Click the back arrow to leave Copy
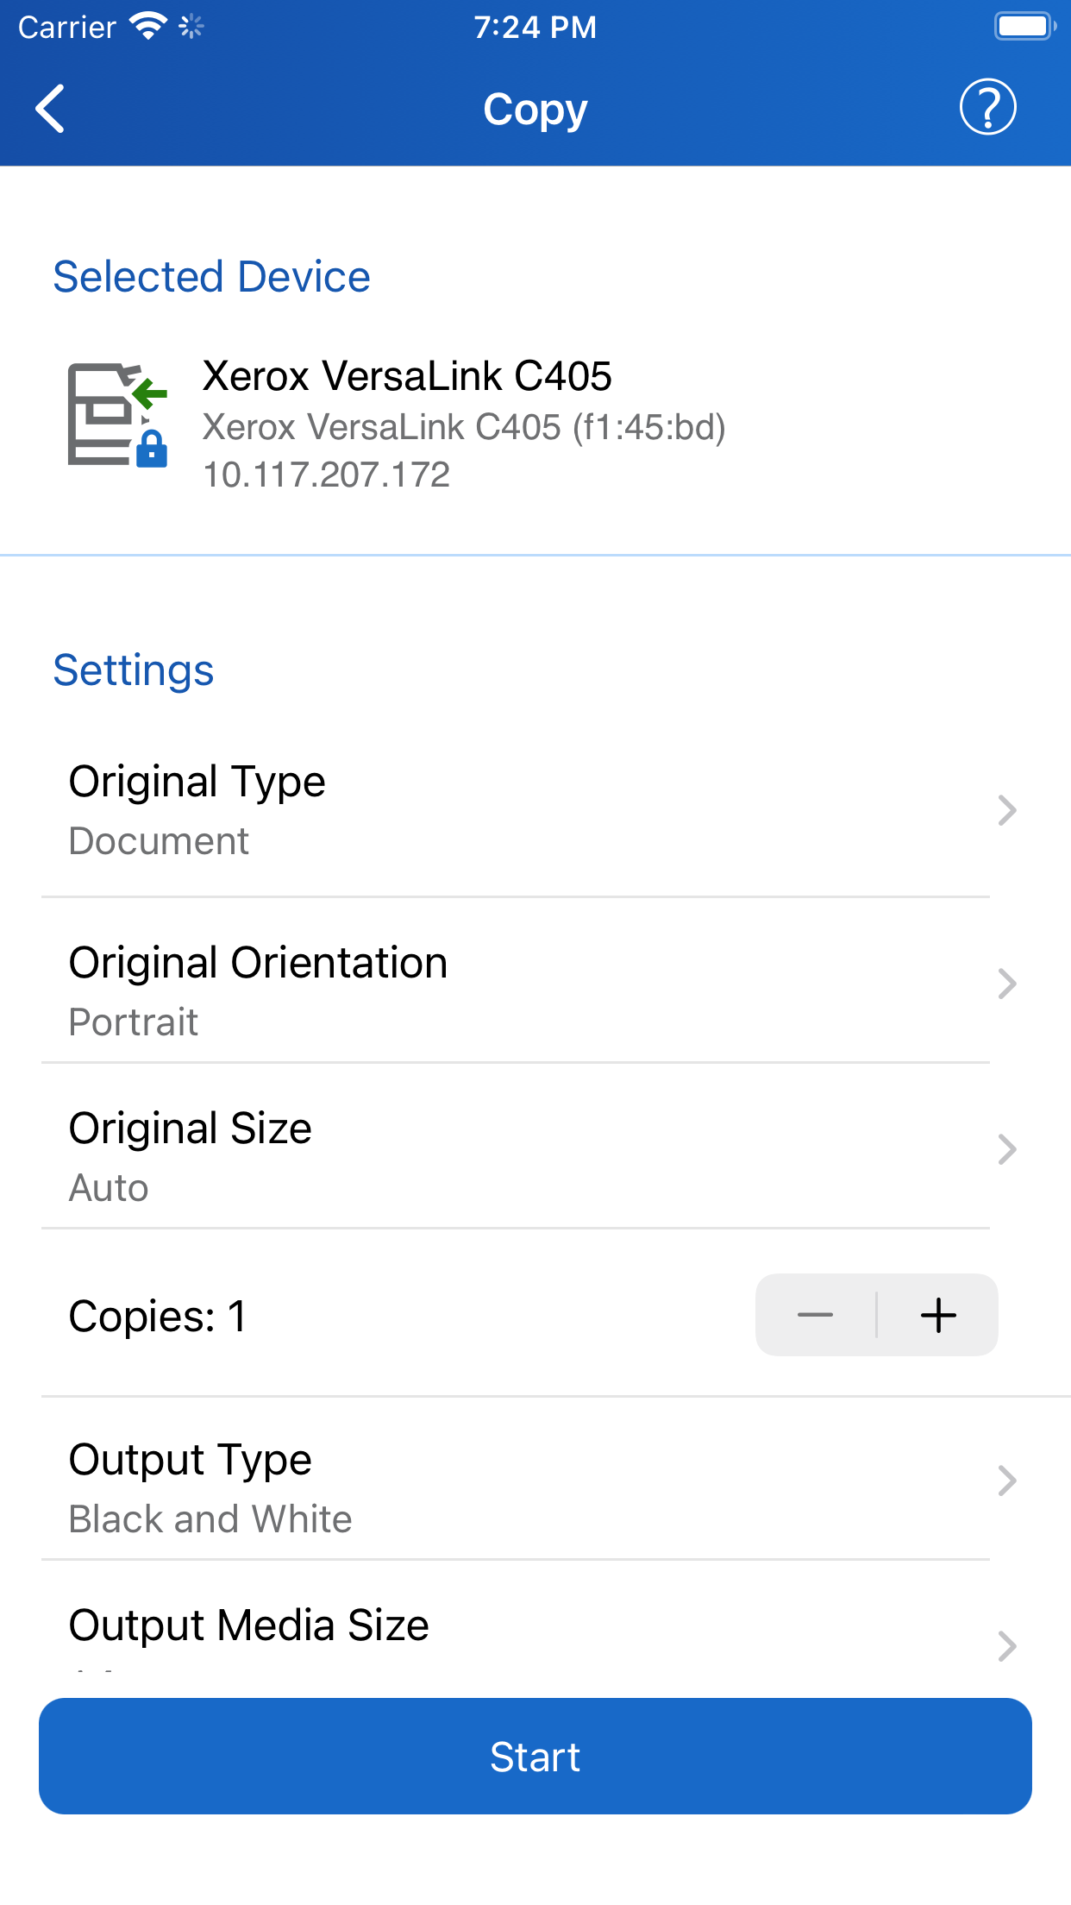This screenshot has width=1071, height=1905. pos(49,109)
